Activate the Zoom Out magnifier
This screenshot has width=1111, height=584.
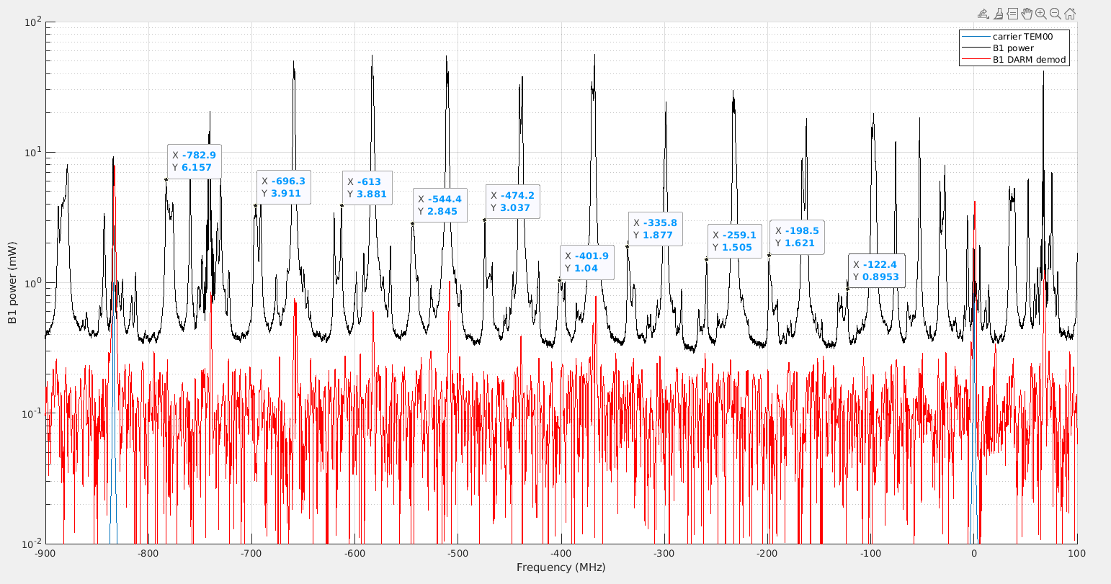tap(1056, 14)
